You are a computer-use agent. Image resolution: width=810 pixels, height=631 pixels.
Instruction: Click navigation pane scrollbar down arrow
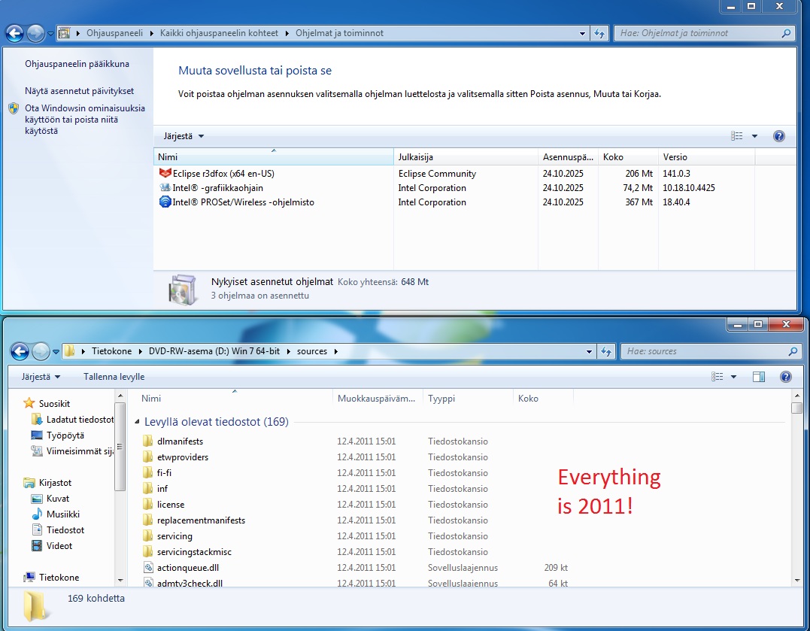pos(120,581)
